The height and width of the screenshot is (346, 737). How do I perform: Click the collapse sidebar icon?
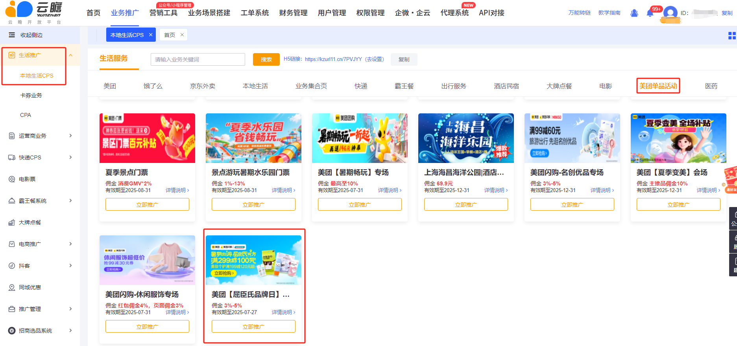[x=12, y=35]
